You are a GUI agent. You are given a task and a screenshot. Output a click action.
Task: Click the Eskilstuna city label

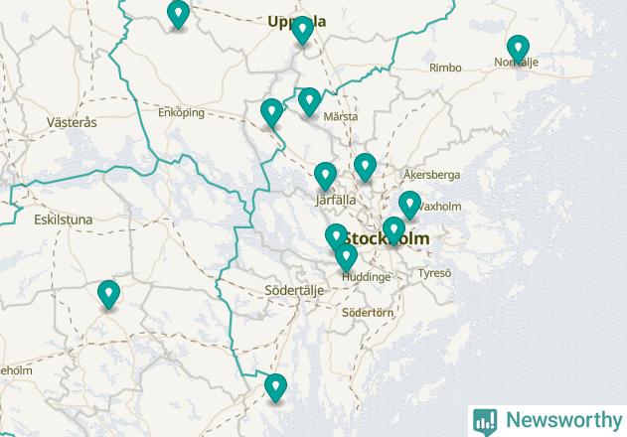[x=64, y=219]
